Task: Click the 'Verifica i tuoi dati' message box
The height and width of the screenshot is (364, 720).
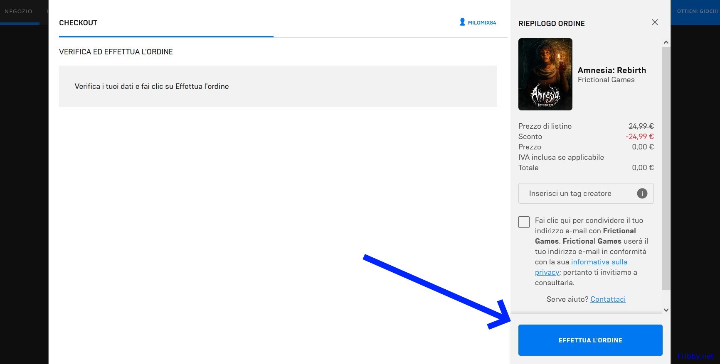Action: click(x=278, y=86)
